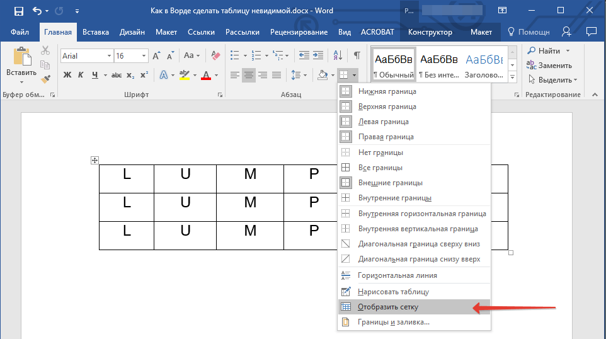This screenshot has width=606, height=339.
Task: Click the Clear All Formatting eraser icon
Action: tap(216, 56)
